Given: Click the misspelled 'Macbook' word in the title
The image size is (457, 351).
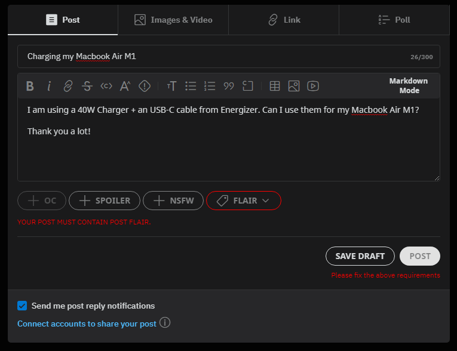Looking at the screenshot, I should 93,56.
